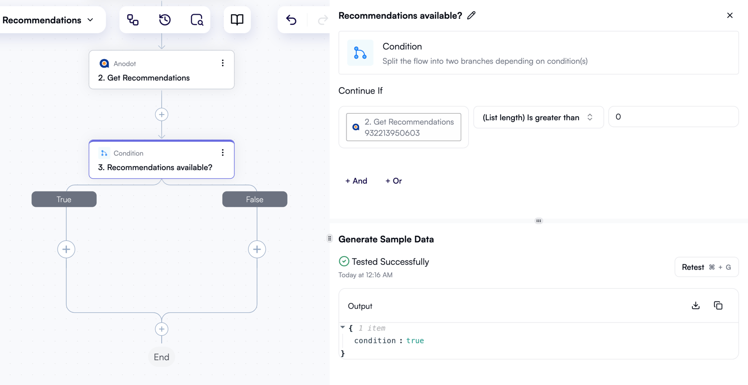748x385 pixels.
Task: Select the Get Recommendations Anodot step
Action: click(x=162, y=70)
